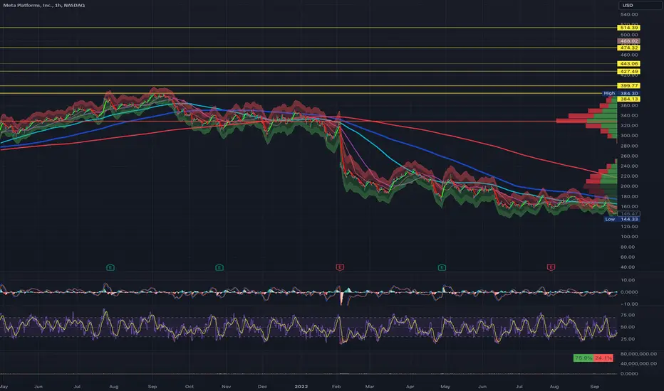The image size is (664, 391).
Task: Click the current price 146.47 label
Action: click(629, 214)
